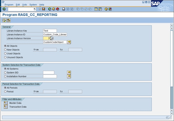Viewport: 174px width, 121px height.
Task: Click the red Cancel icon in the toolbar
Action: (58, 9)
